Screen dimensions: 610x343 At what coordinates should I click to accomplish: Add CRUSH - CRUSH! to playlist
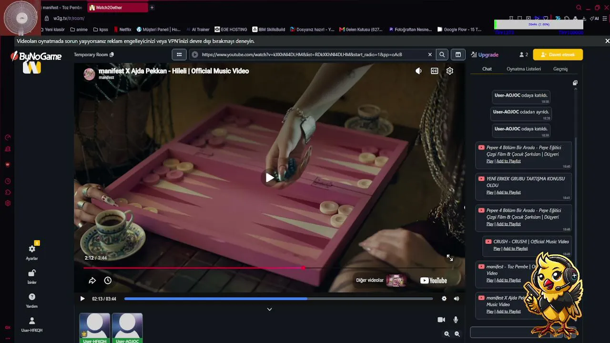tap(516, 249)
